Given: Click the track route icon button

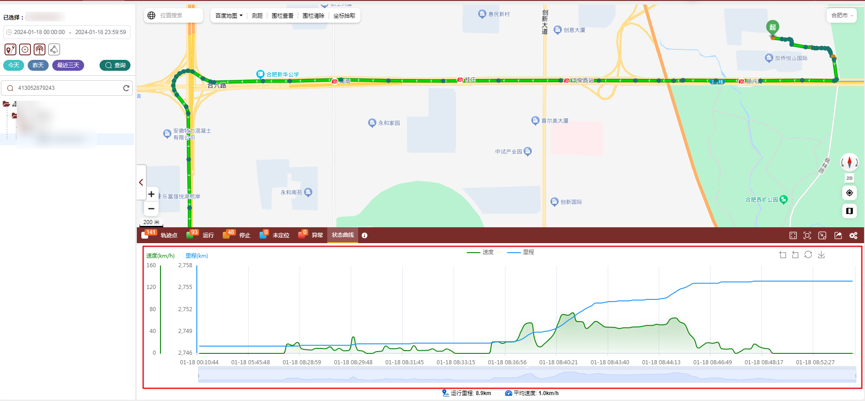Looking at the screenshot, I should [x=10, y=49].
